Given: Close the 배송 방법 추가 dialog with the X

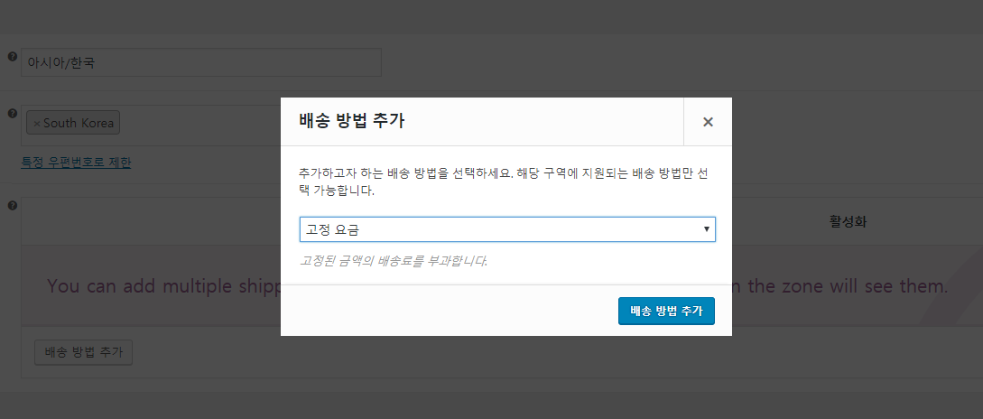Looking at the screenshot, I should tap(708, 122).
